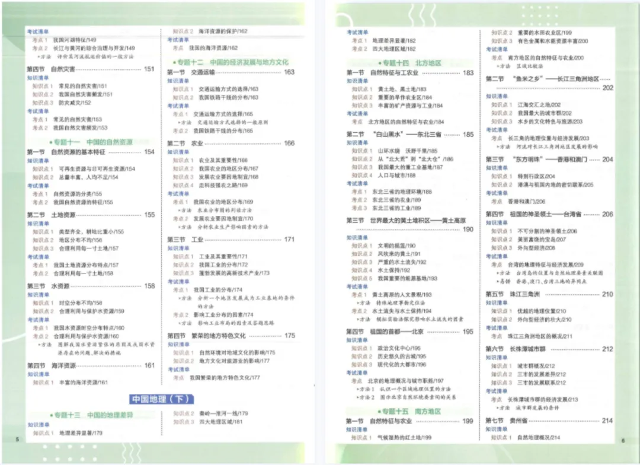Click exam point 我国铁路干线的分布/165

(223, 130)
